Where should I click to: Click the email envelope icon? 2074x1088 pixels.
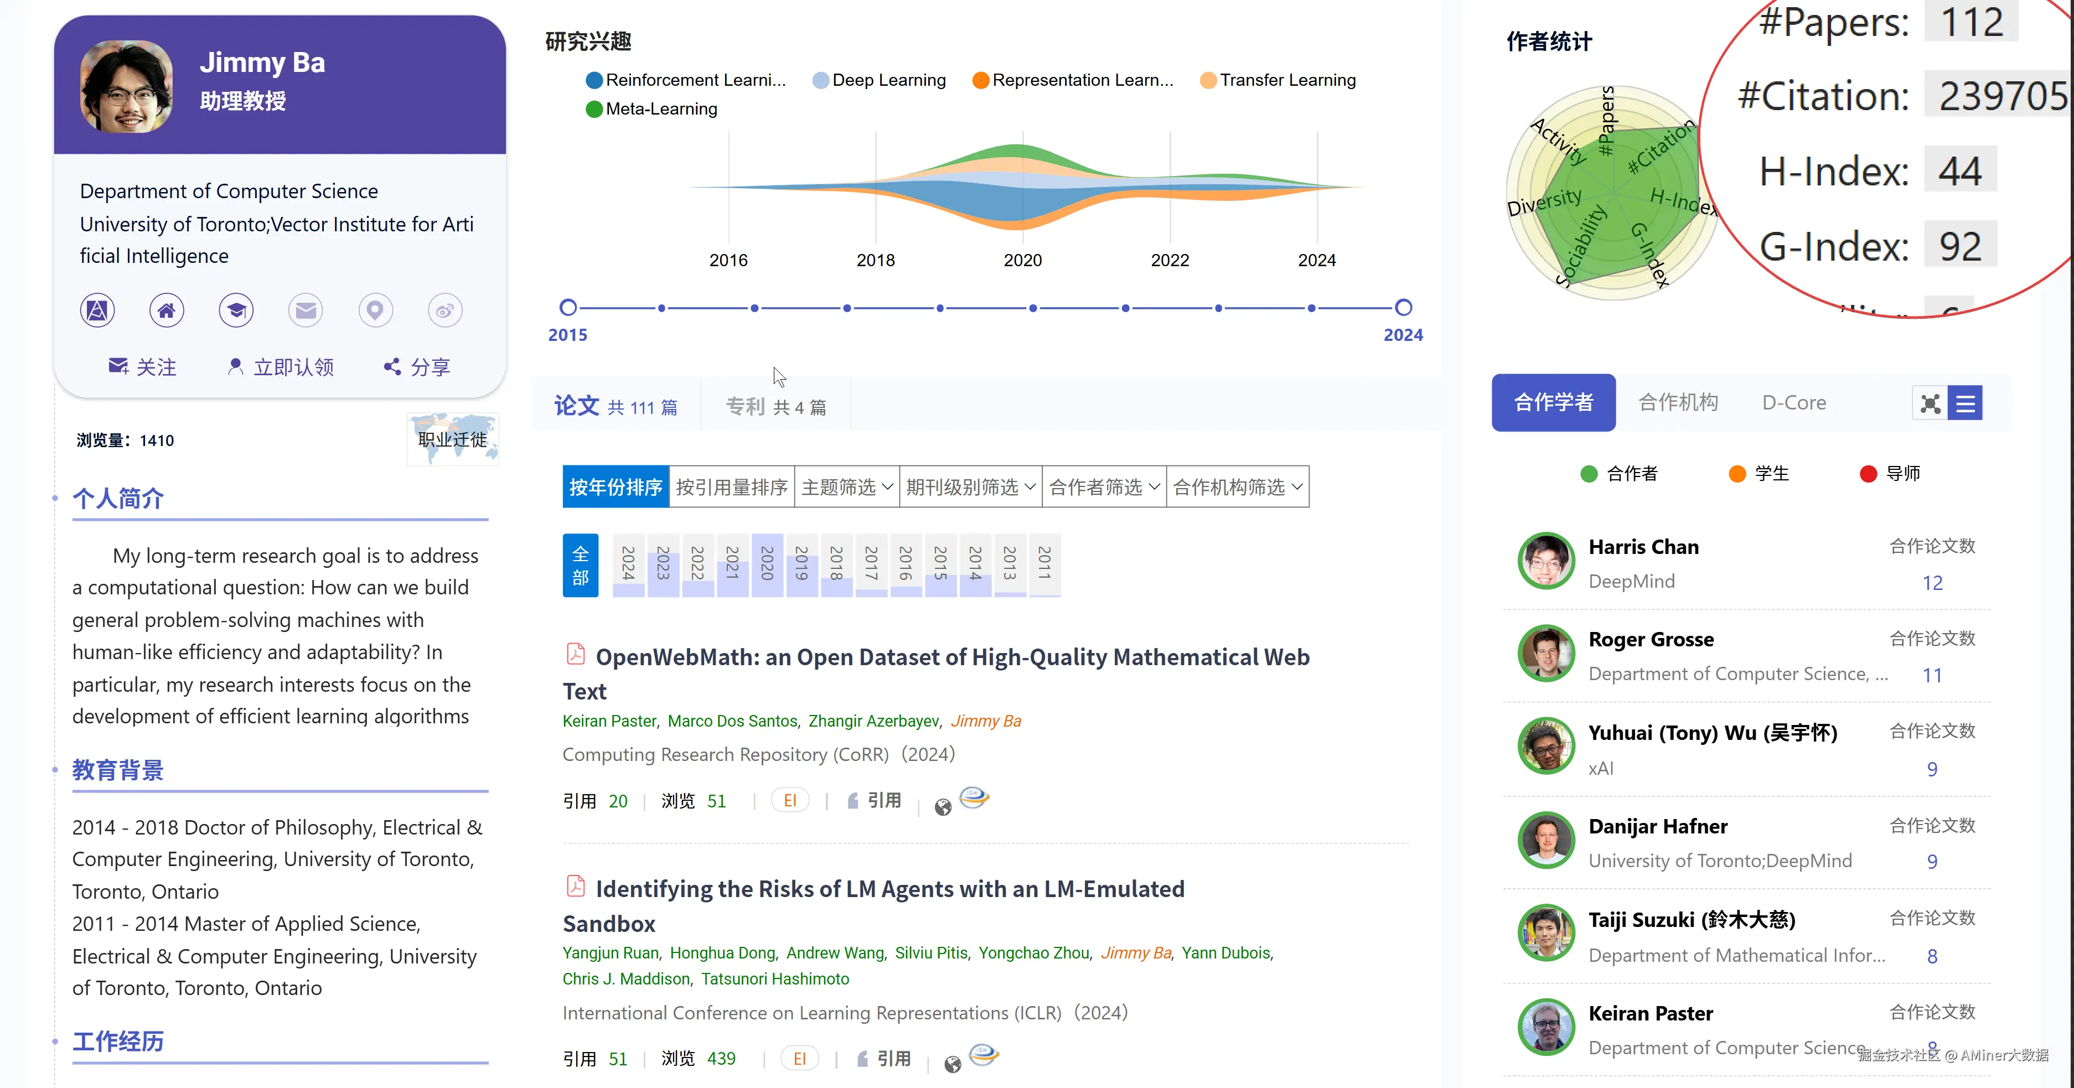pyautogui.click(x=306, y=310)
